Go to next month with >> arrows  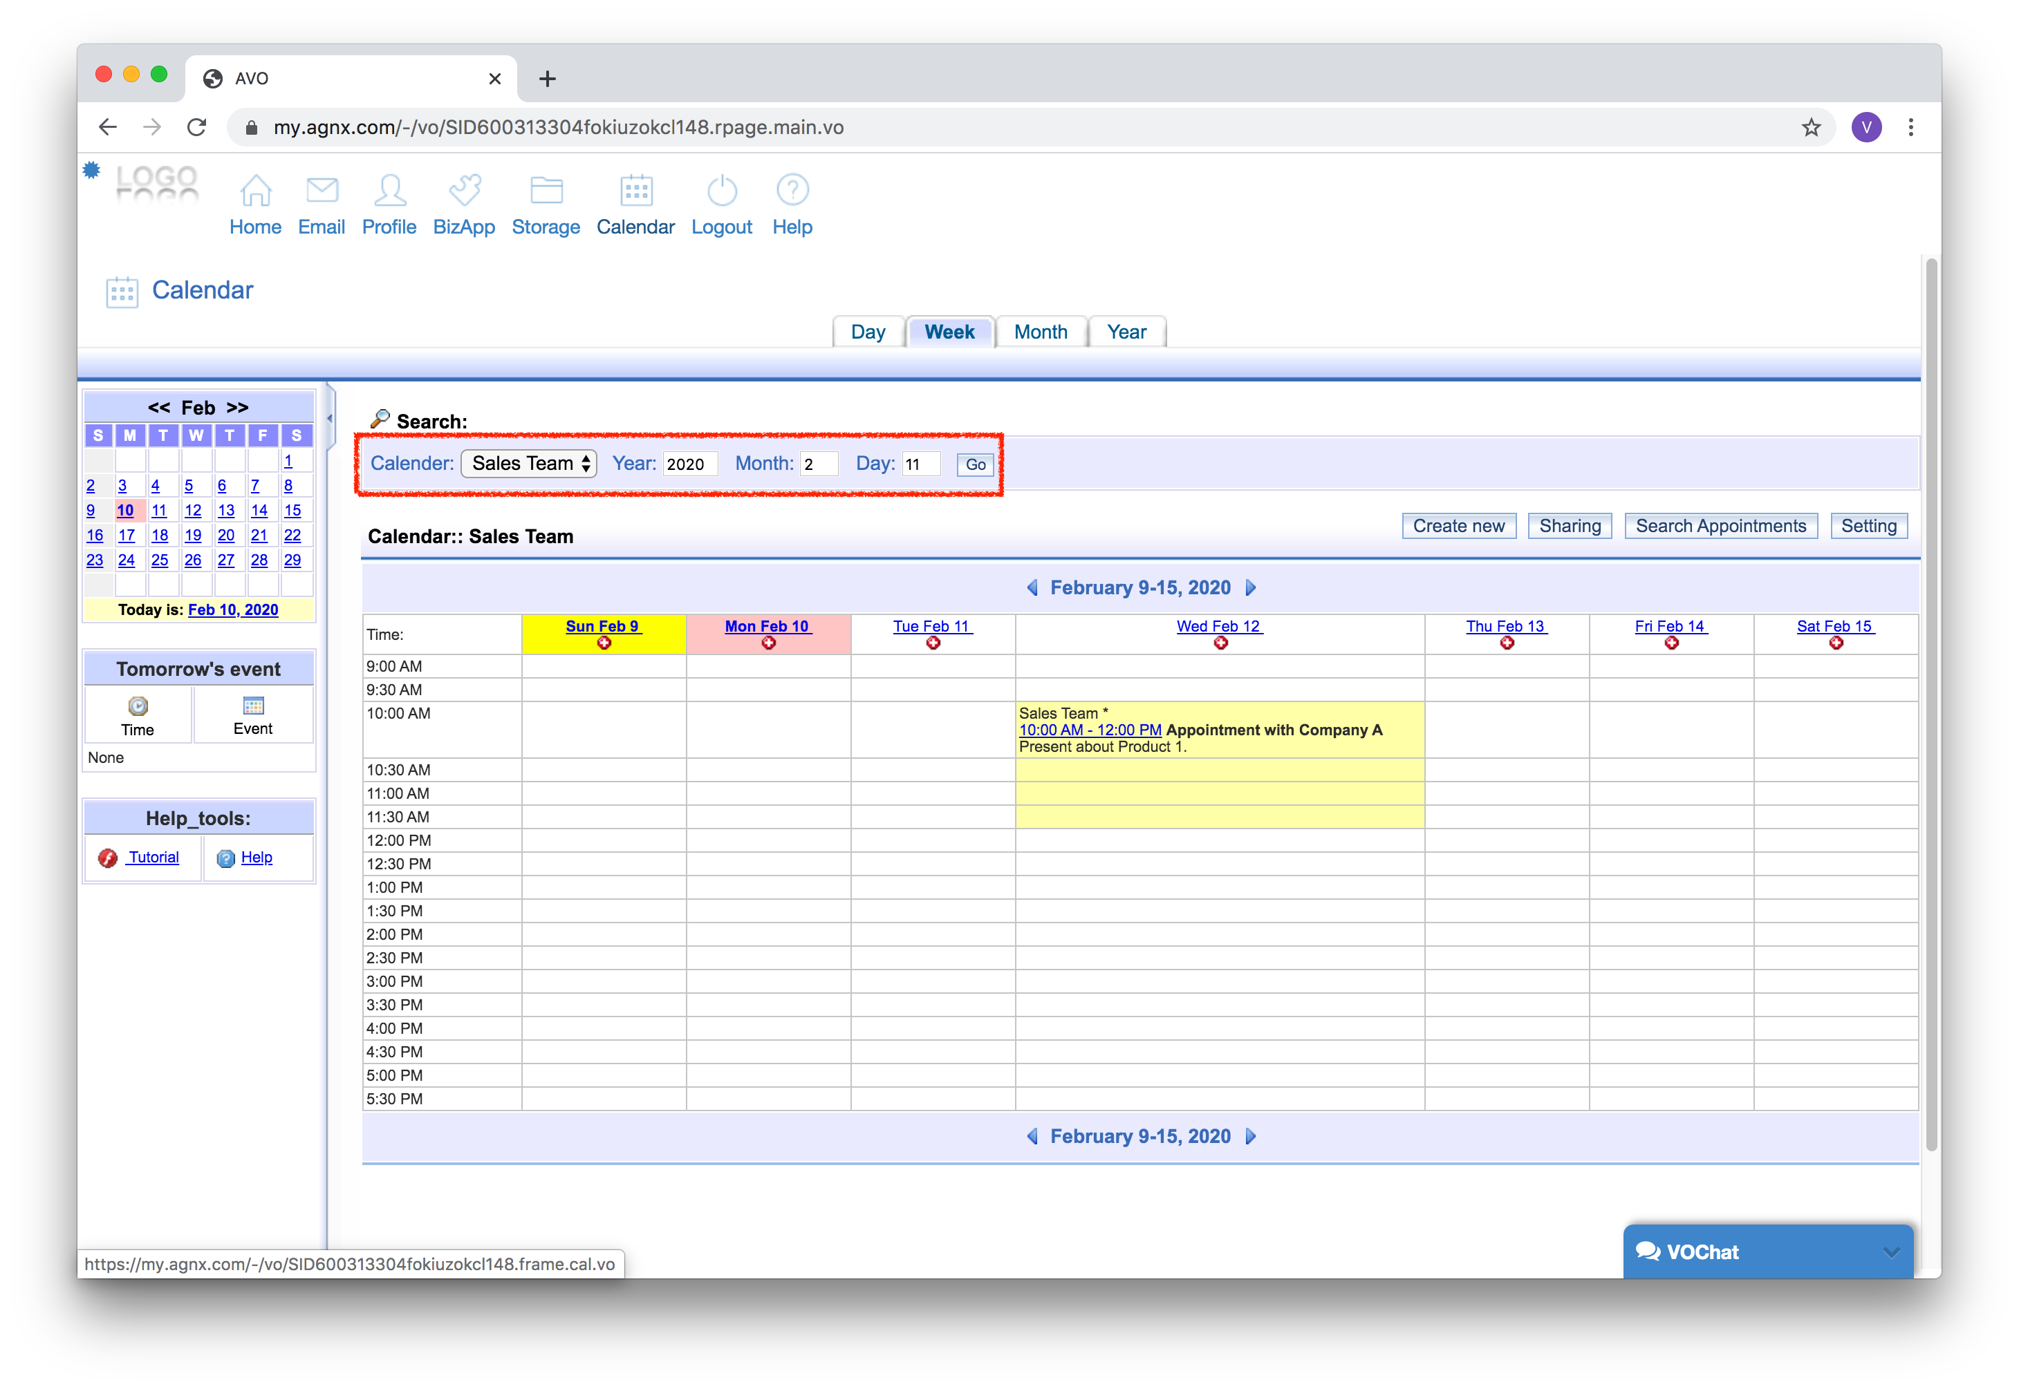point(238,407)
